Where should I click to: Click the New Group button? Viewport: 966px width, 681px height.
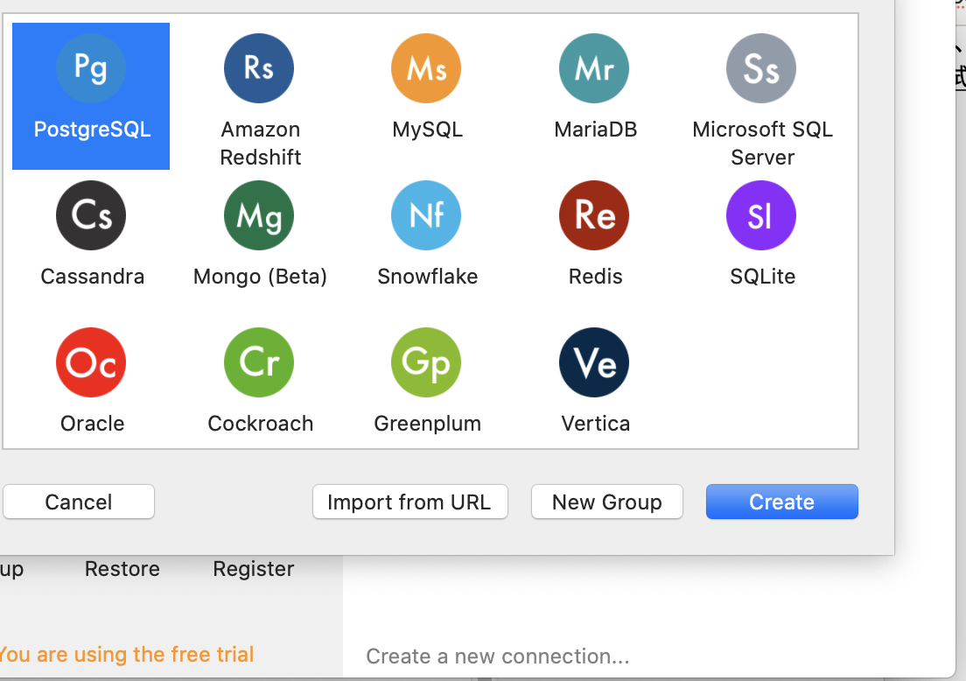point(607,502)
